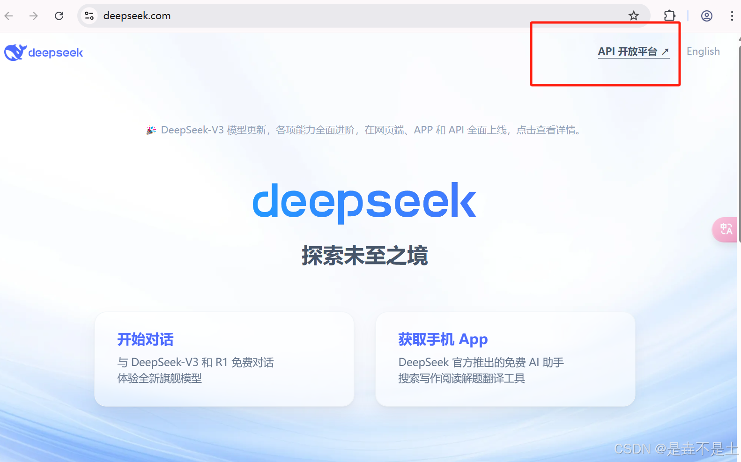Click text DeepSeek 官方推出的免费 AI 助手
This screenshot has width=741, height=462.
[481, 362]
